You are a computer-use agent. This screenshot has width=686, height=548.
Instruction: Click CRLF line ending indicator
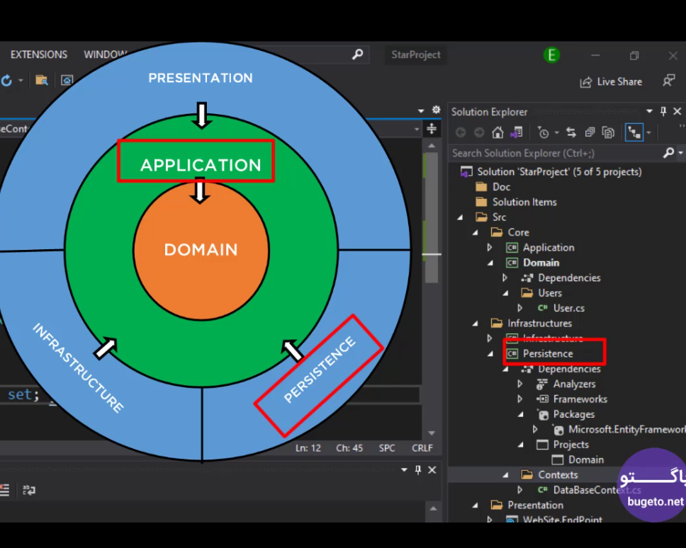point(422,448)
